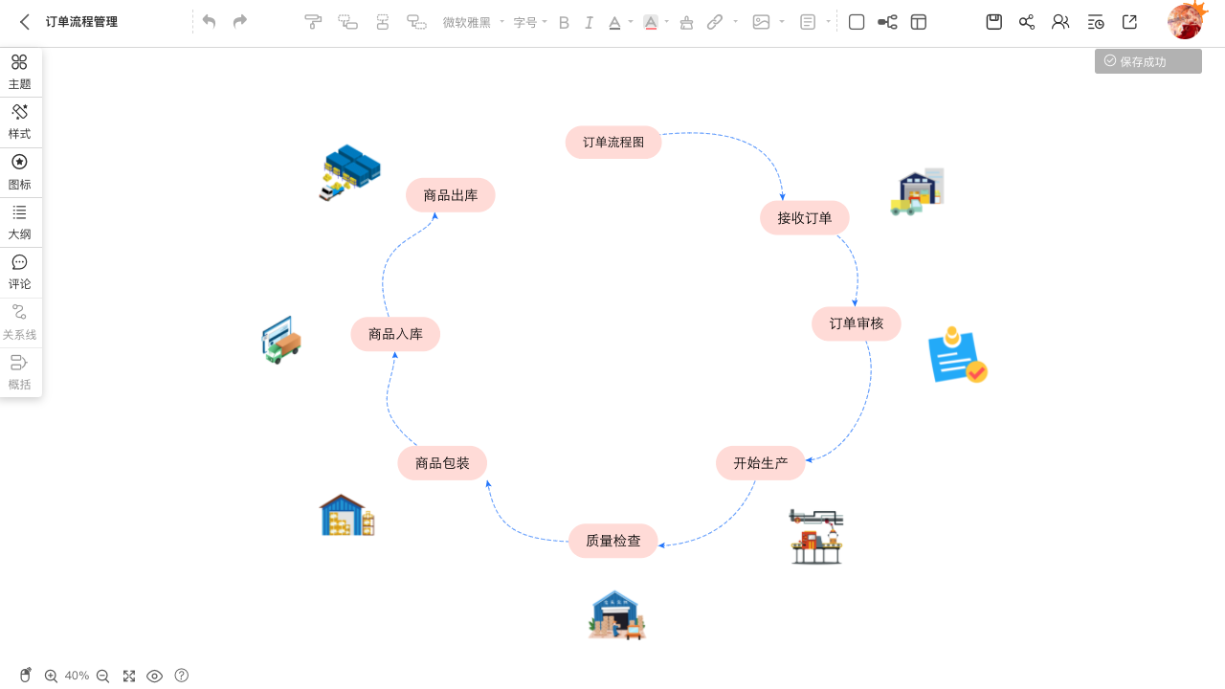Image resolution: width=1225 pixels, height=689 pixels.
Task: Insert an image via the image icon
Action: click(759, 21)
